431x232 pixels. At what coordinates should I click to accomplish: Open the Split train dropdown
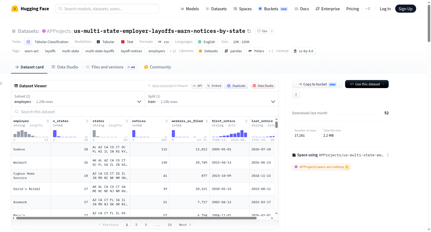pos(211,99)
